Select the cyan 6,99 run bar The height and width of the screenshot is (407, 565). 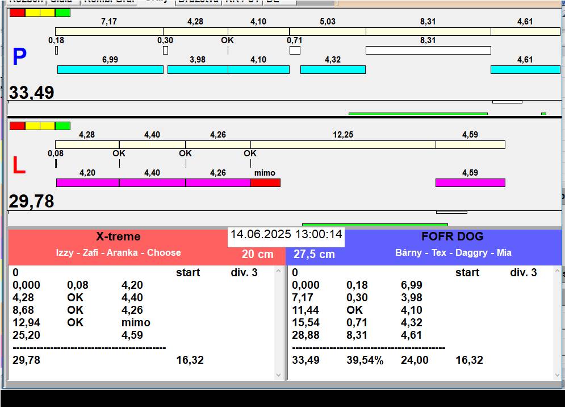pyautogui.click(x=110, y=69)
